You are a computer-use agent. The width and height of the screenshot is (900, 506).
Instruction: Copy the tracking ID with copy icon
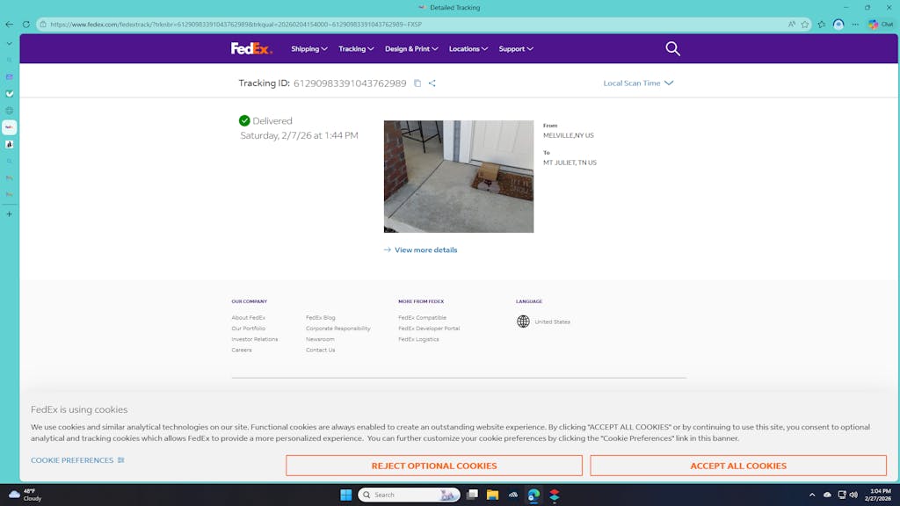tap(417, 83)
